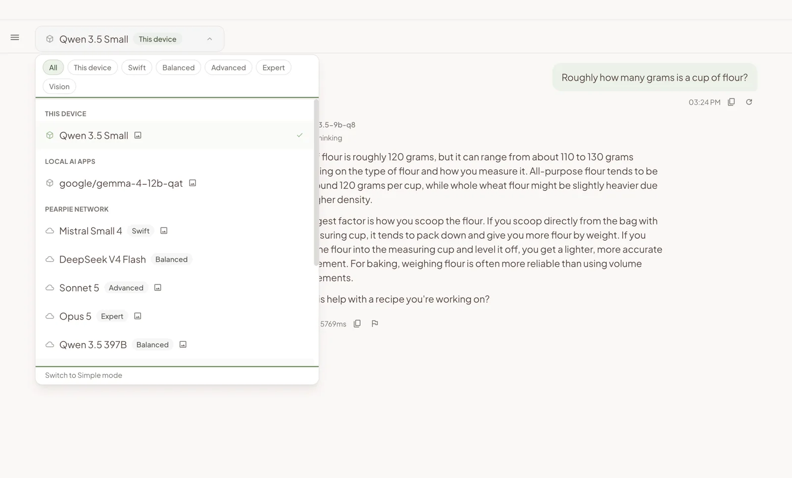Regenerate from the user message
Screen dimensions: 792x478
749,102
